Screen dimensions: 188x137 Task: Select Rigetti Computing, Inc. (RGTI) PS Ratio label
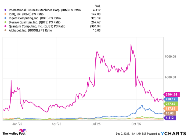click(x=35, y=18)
